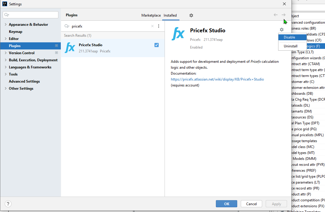Screen dimensions: 325x212
Task: Uncheck the Pricefx Studio plugin checkbox
Action: coord(156,45)
